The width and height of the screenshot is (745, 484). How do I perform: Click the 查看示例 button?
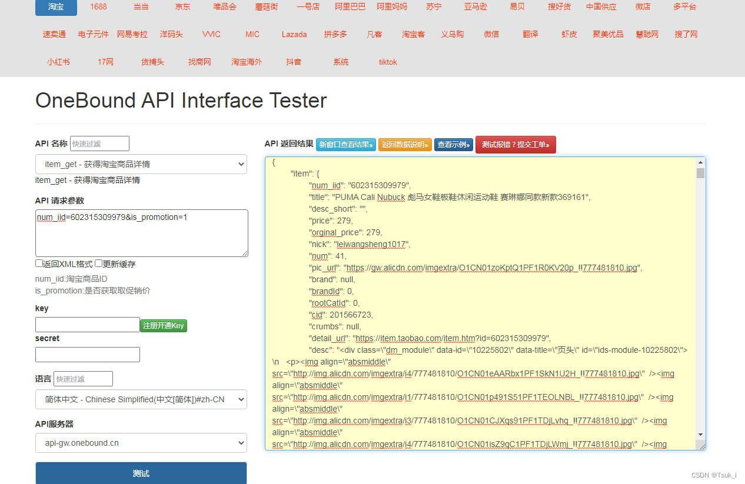click(454, 145)
